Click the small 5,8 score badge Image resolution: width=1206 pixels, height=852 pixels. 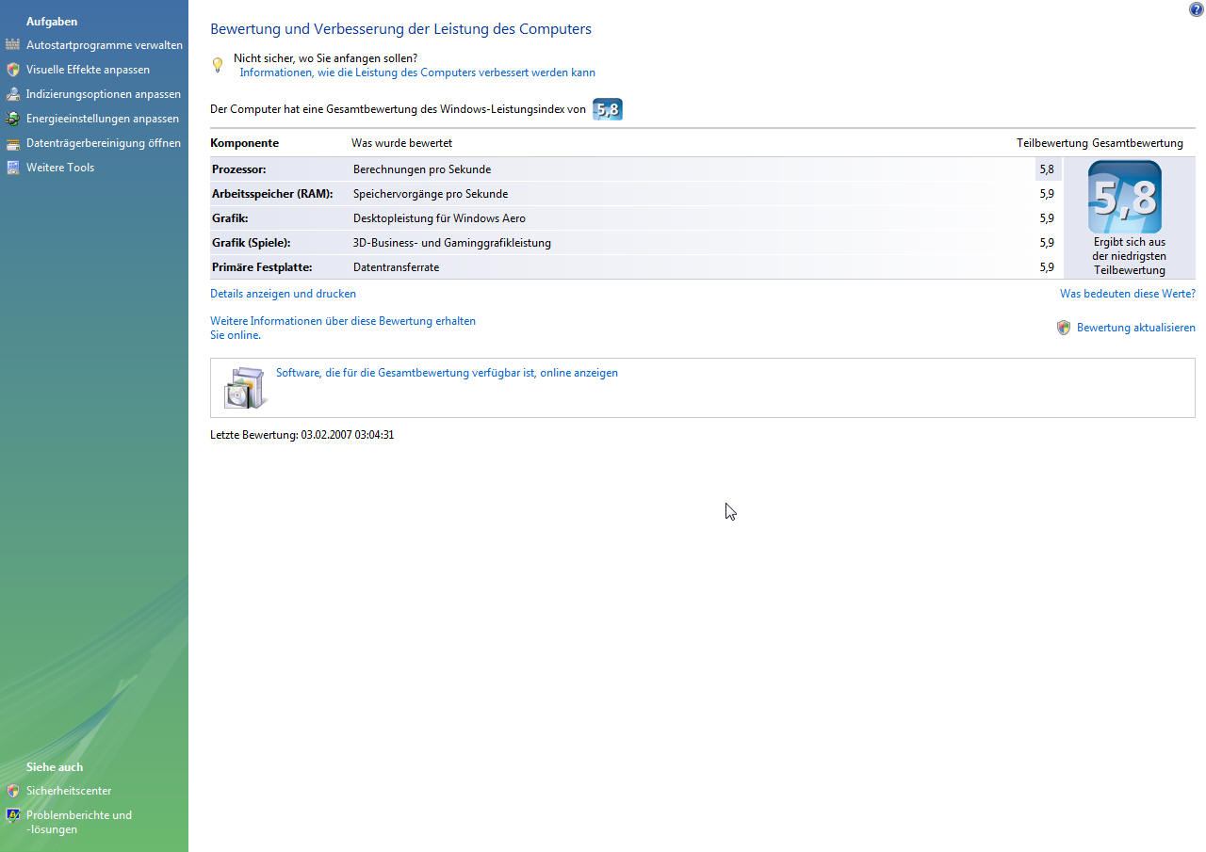[x=608, y=109]
